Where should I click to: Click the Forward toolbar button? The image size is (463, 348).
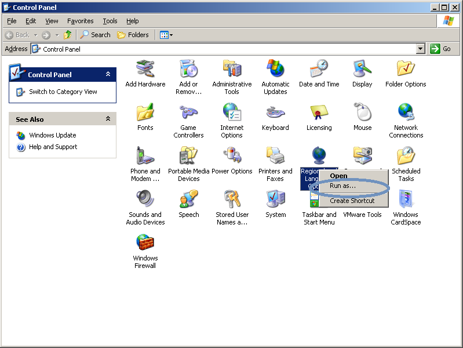46,35
